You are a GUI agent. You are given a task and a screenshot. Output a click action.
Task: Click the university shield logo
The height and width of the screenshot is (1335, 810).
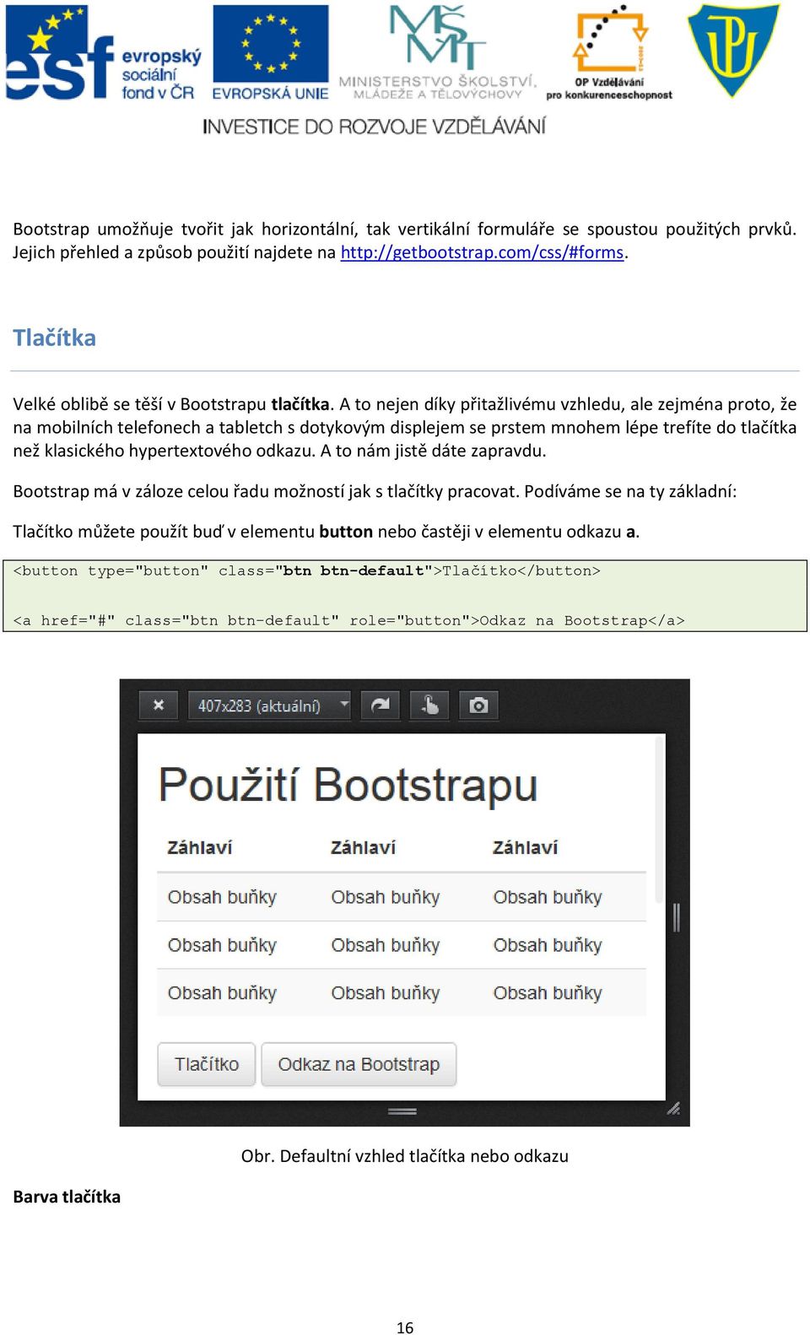click(x=733, y=51)
